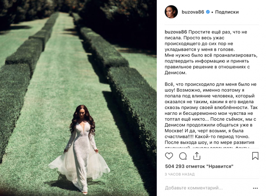Click the trimmed hedge right of the woman
Screen dimensions: 266x196
132,105
